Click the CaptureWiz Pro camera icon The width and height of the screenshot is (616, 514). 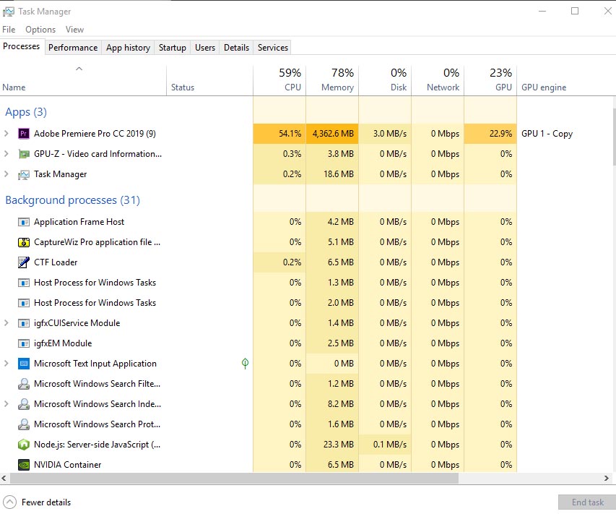(24, 242)
